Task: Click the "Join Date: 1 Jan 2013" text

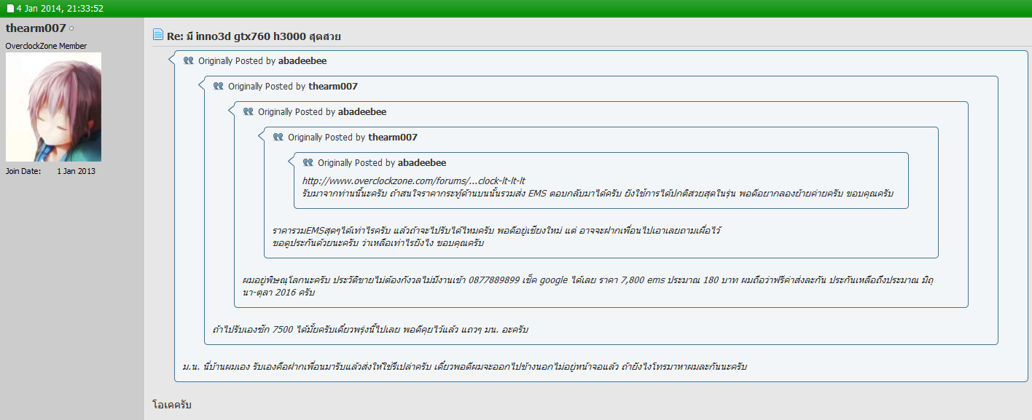Action: point(50,171)
